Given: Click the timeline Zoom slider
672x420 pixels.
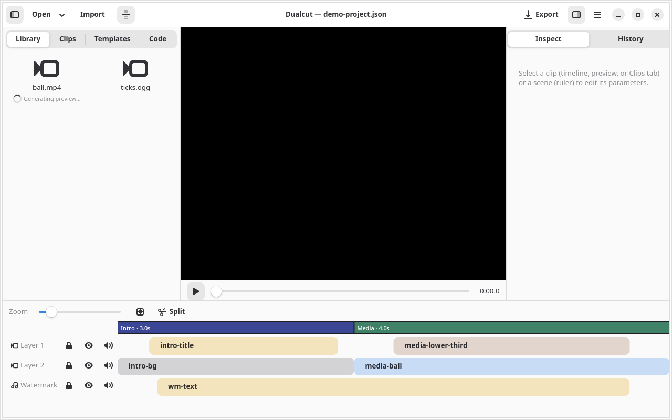Looking at the screenshot, I should pos(80,312).
